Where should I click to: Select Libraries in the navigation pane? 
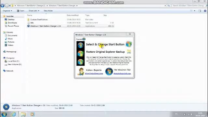tap(9, 32)
